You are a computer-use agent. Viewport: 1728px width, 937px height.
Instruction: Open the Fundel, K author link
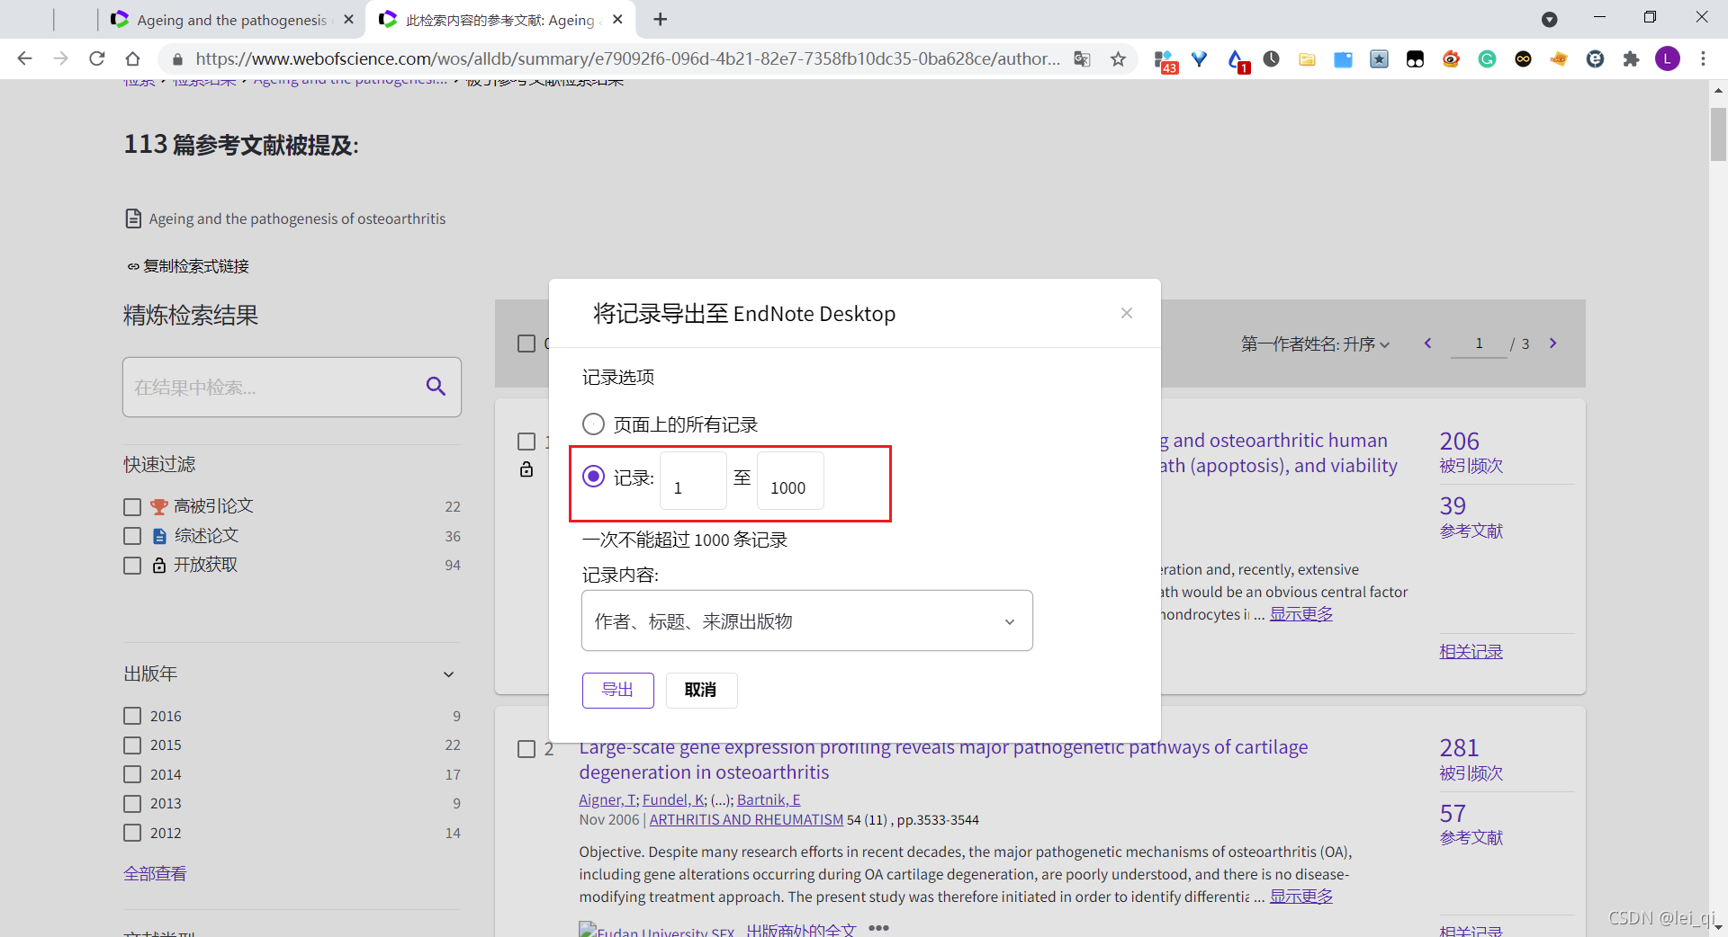672,799
